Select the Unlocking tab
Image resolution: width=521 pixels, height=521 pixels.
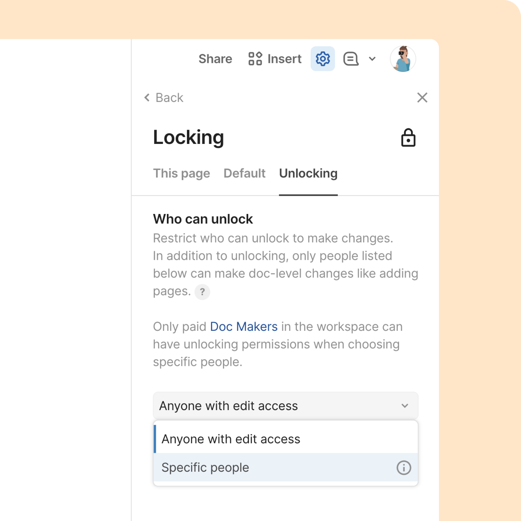[308, 173]
